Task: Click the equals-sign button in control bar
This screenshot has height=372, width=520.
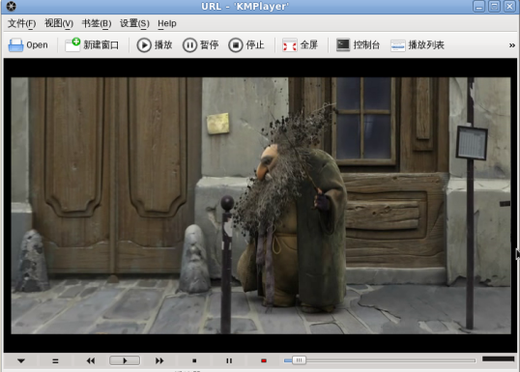Action: 55,360
